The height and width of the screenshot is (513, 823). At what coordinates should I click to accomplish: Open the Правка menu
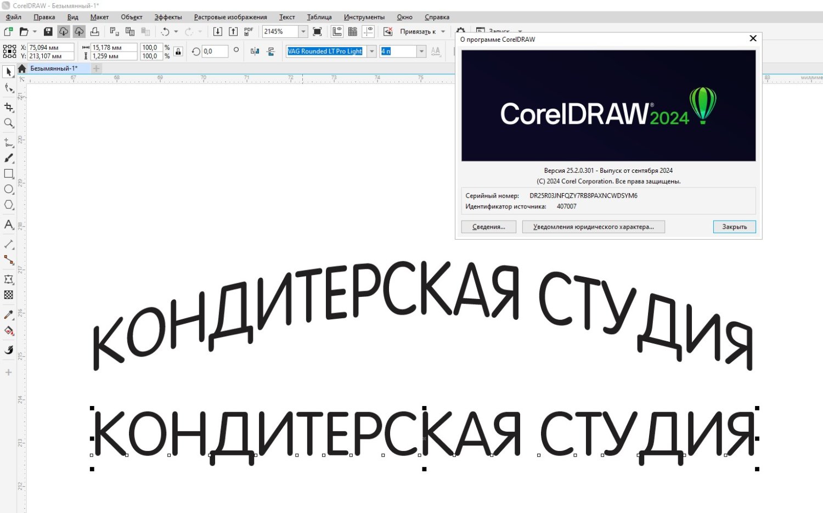pyautogui.click(x=44, y=17)
